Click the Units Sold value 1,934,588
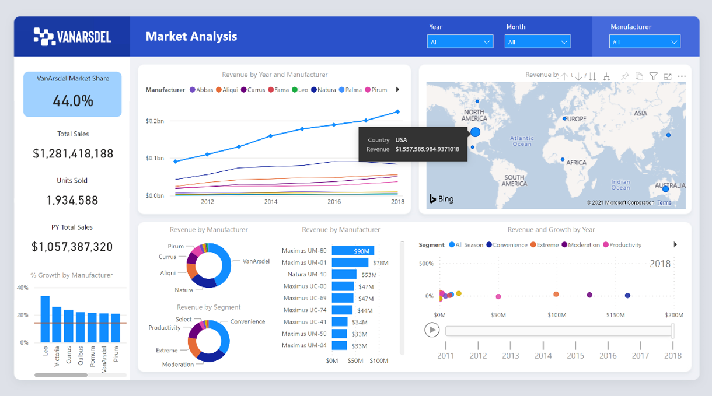Image resolution: width=712 pixels, height=396 pixels. [x=73, y=201]
